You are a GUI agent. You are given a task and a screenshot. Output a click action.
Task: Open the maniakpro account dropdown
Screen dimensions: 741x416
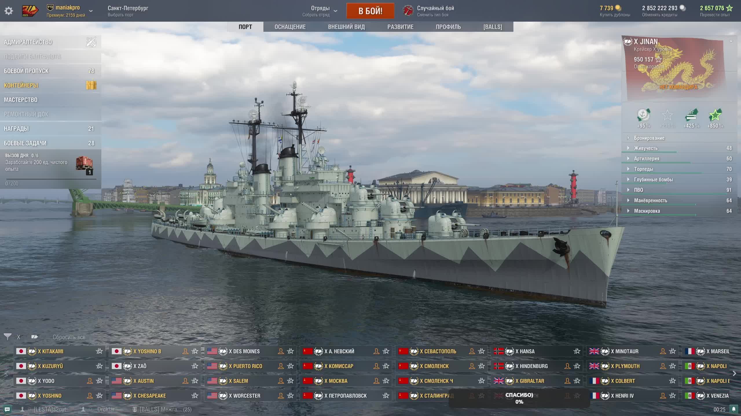pyautogui.click(x=91, y=11)
